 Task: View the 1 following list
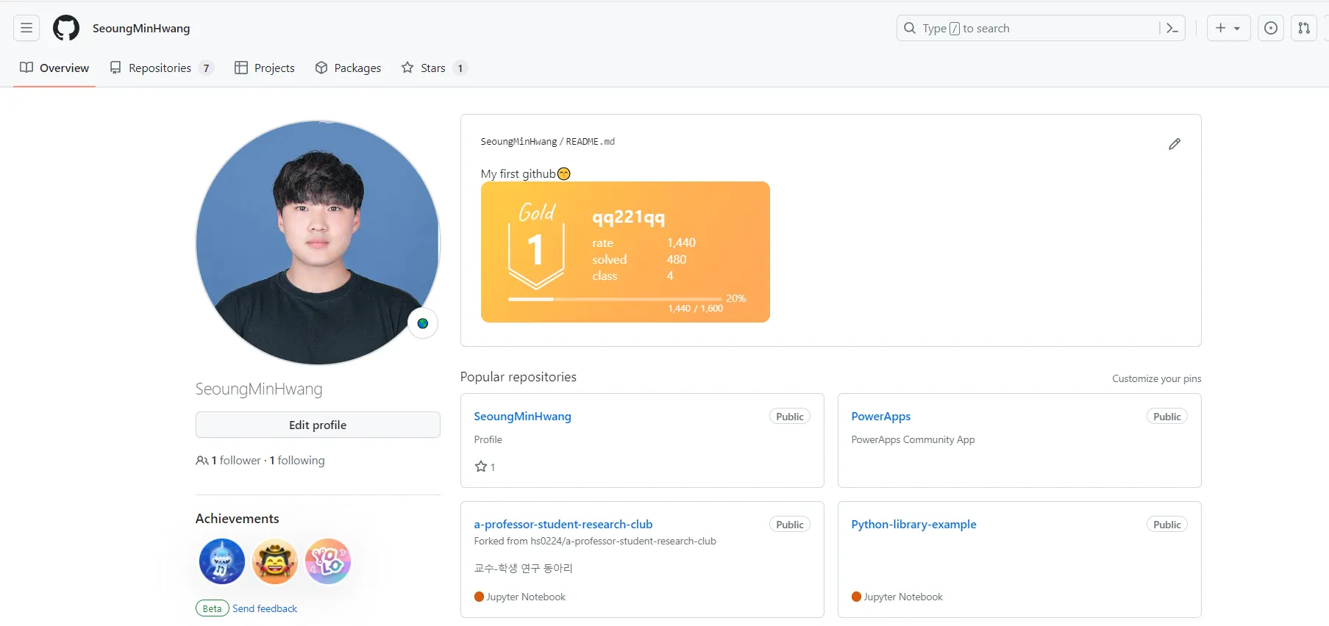[x=297, y=460]
